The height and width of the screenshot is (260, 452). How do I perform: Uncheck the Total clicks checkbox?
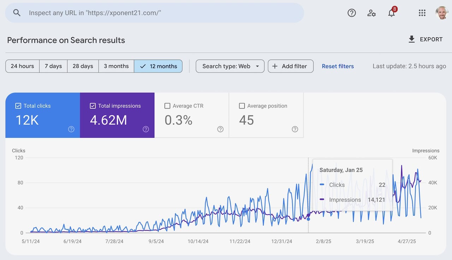18,106
